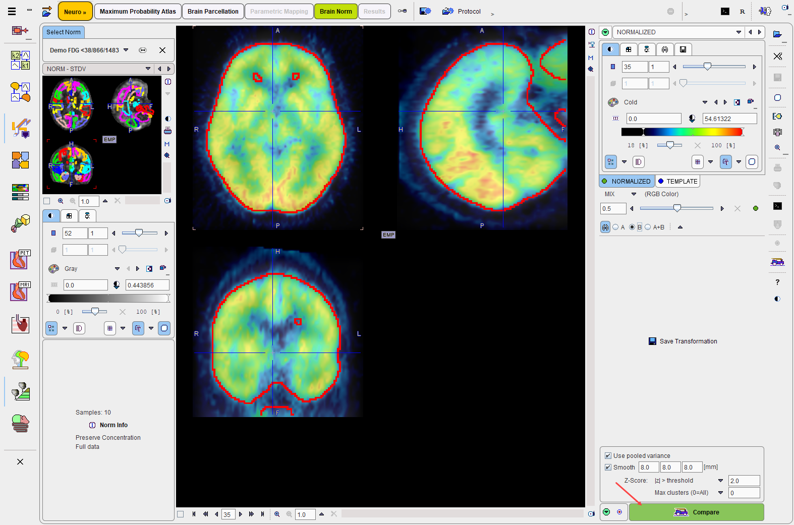
Task: Click zoom-in magnifier in bottom slice bar
Action: tap(277, 514)
